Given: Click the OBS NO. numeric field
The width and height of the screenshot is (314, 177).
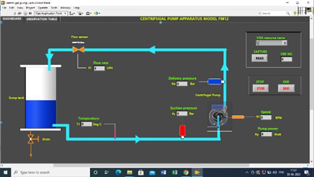Looking at the screenshot, I should point(287,59).
